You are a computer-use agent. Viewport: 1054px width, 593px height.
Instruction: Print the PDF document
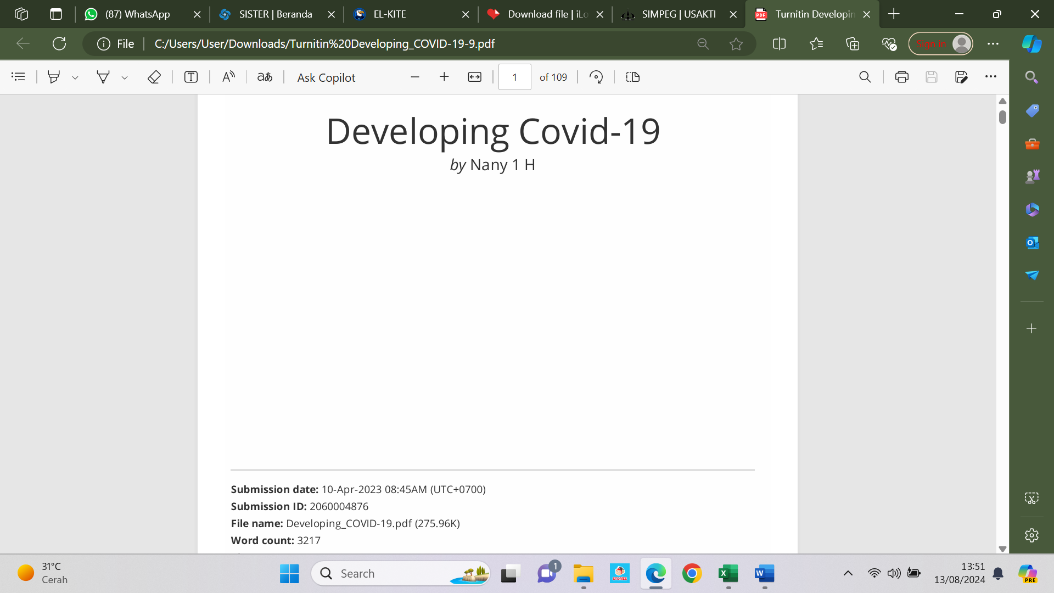click(902, 77)
